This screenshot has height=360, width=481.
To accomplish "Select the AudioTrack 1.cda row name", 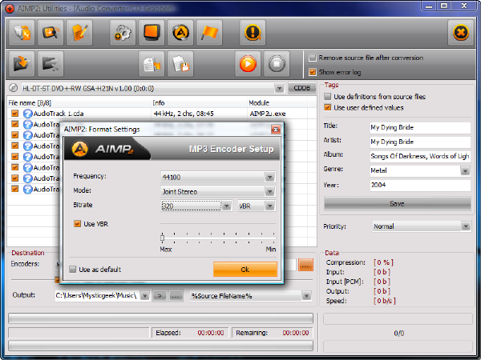I will coord(59,114).
